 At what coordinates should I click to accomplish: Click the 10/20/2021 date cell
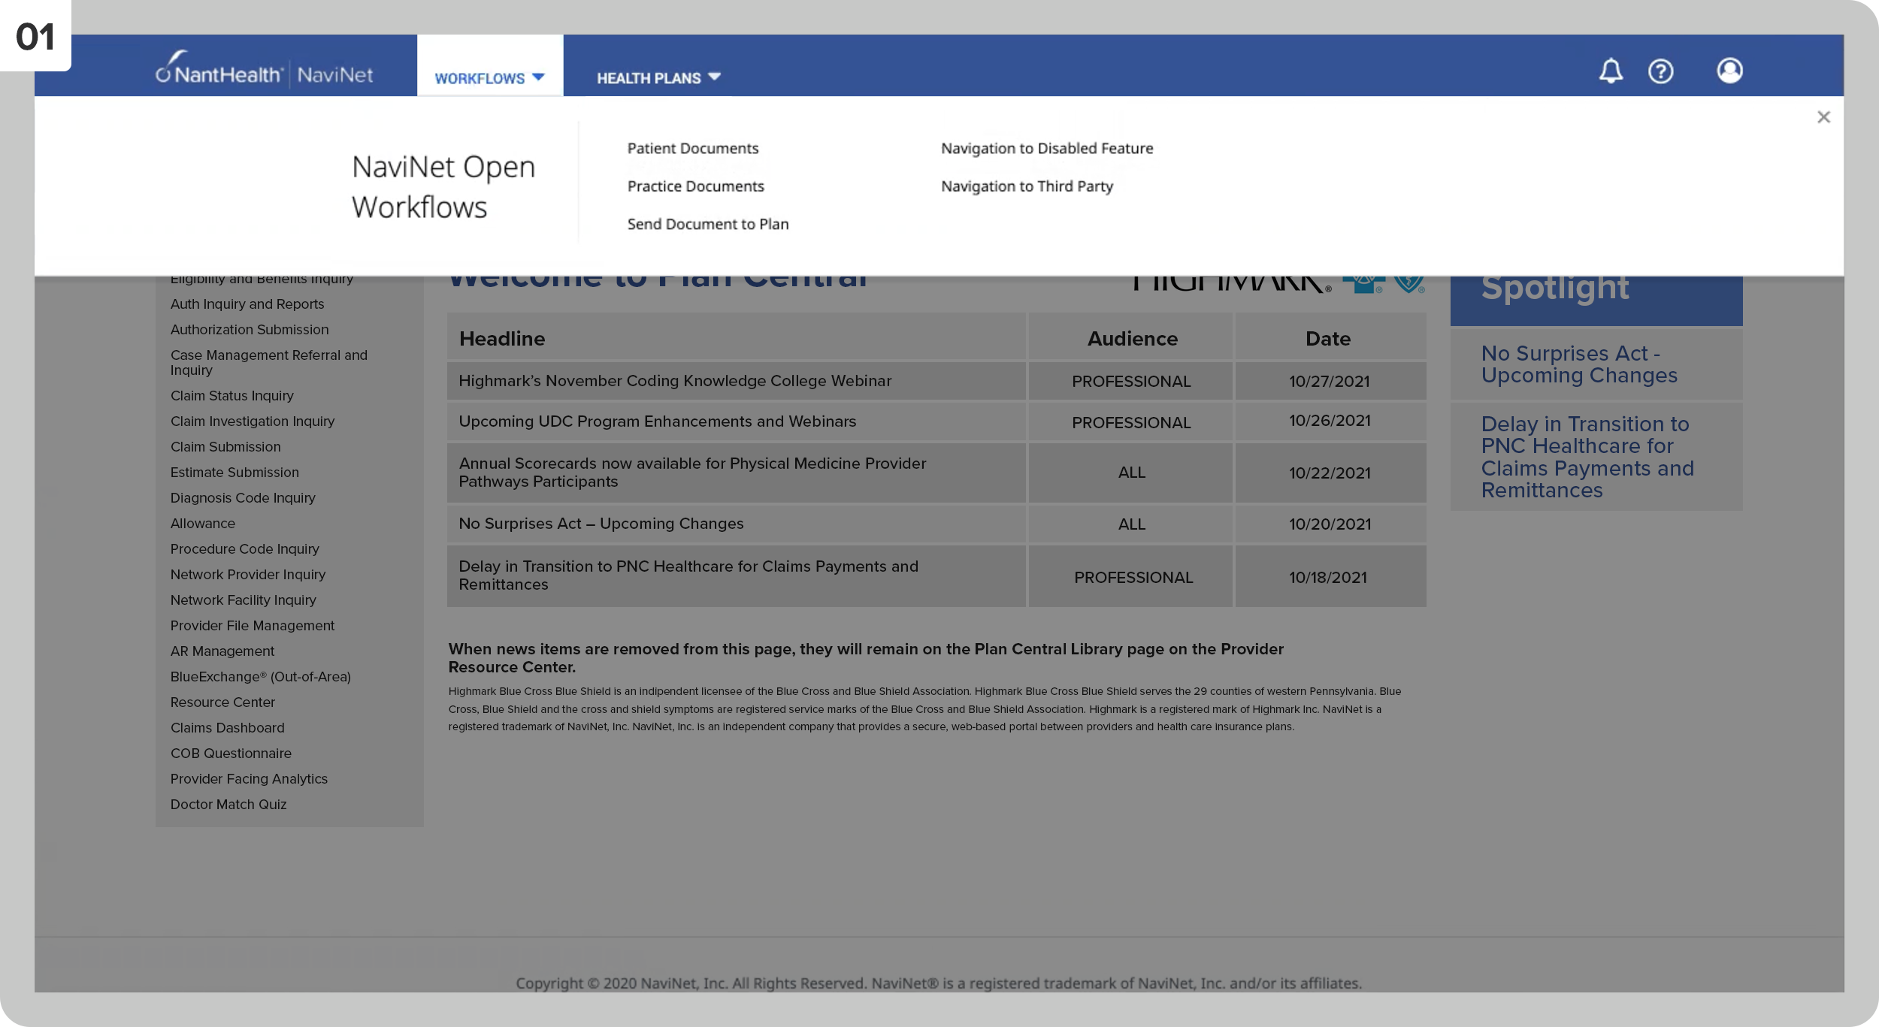click(1330, 524)
